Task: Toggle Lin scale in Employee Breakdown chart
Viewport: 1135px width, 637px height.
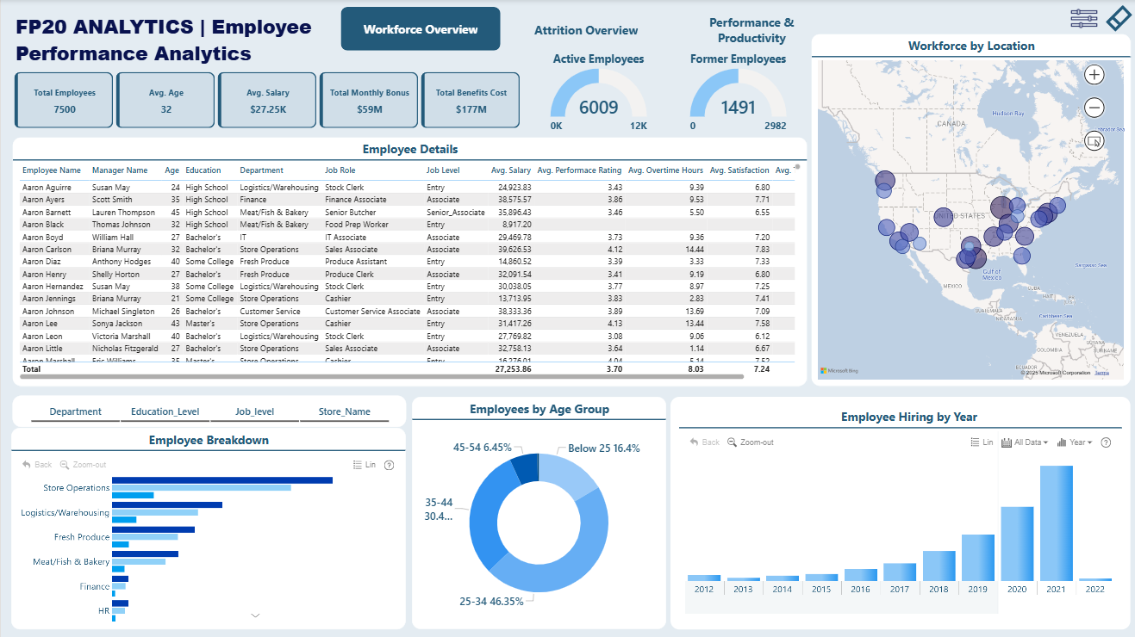Action: 365,465
